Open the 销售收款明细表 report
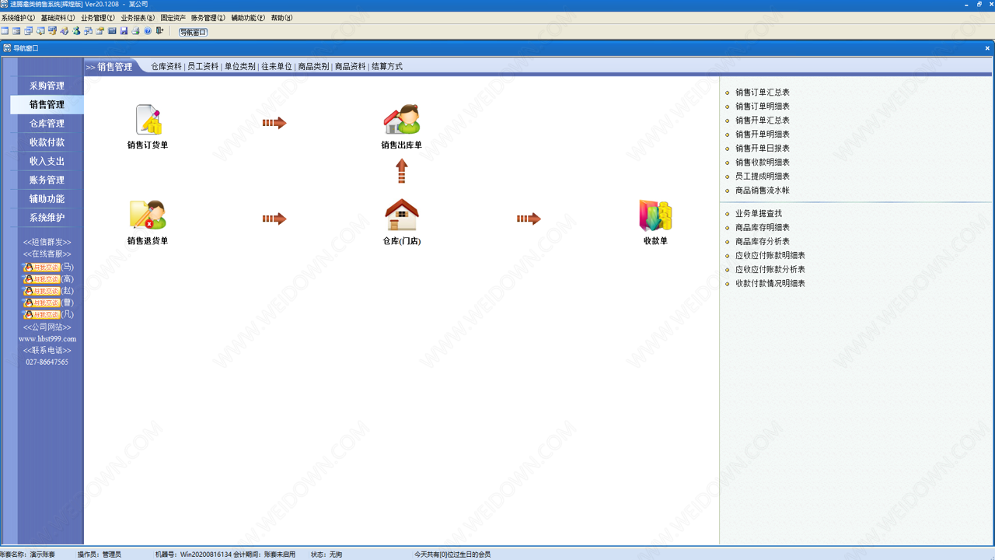Image resolution: width=995 pixels, height=560 pixels. [763, 163]
